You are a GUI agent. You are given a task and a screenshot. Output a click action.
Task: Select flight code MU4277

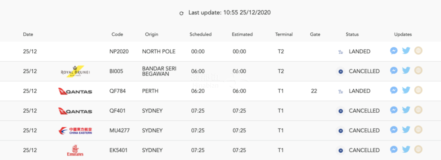(120, 130)
